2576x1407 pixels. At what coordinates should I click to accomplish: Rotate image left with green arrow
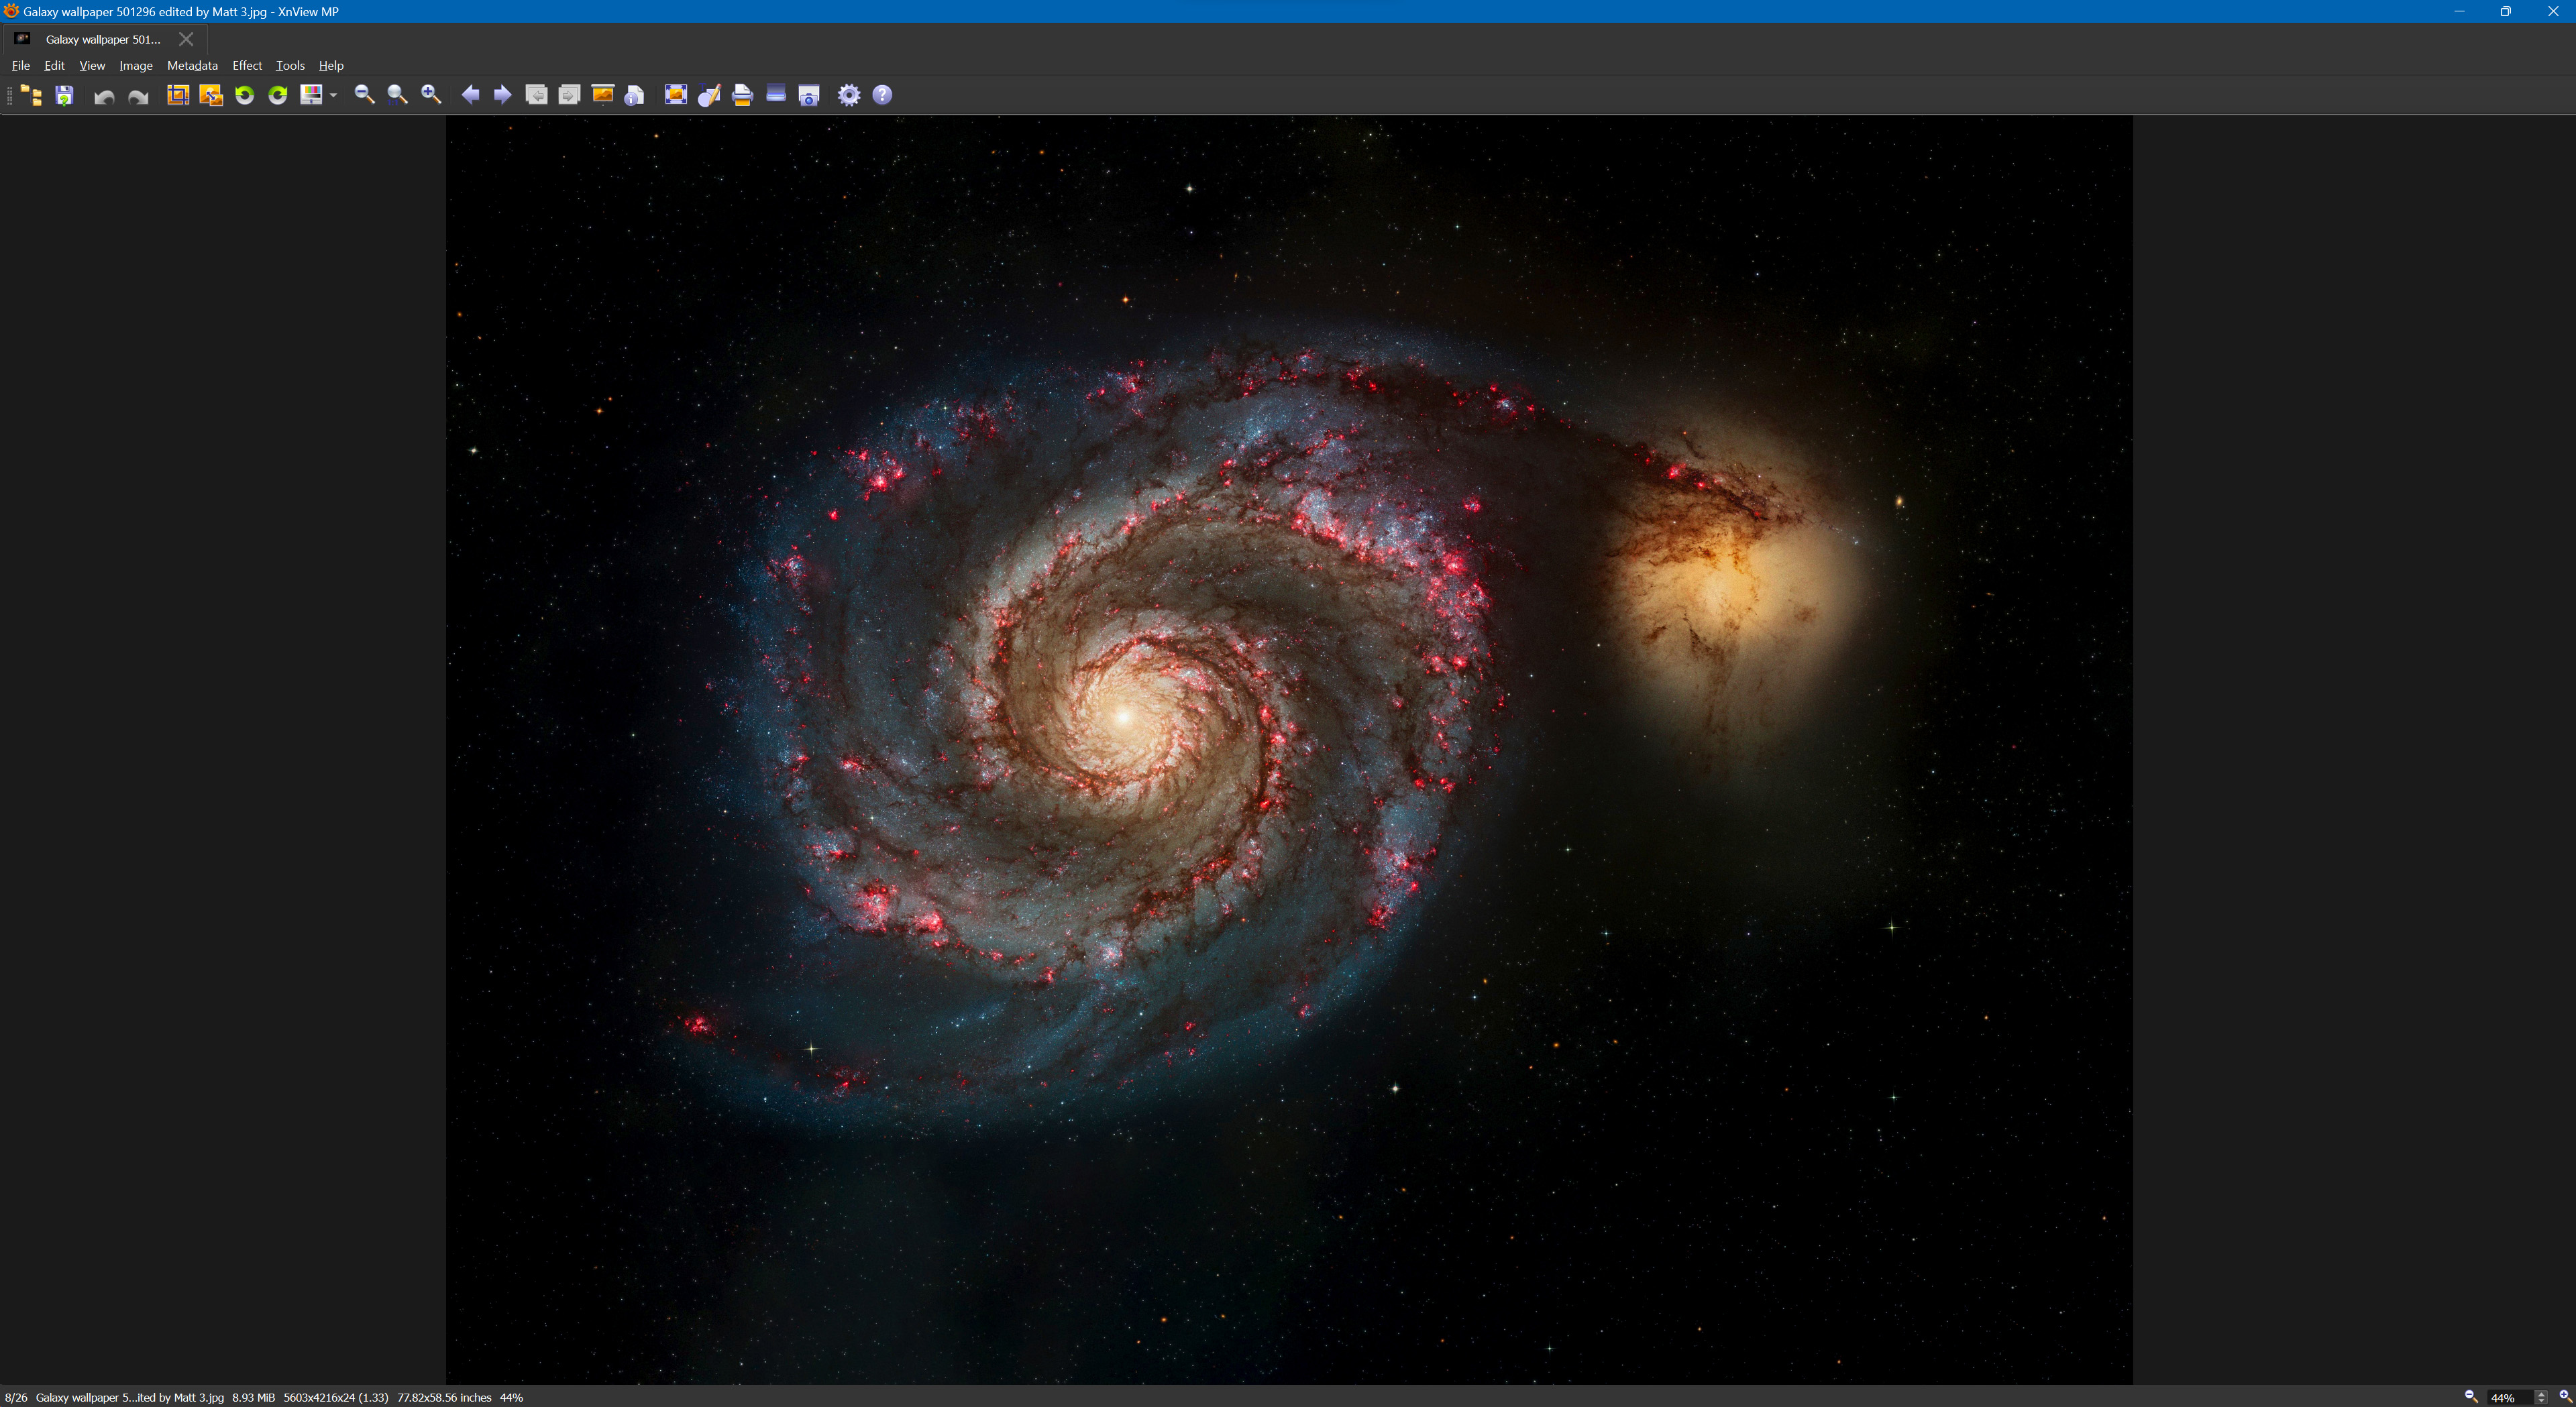[x=244, y=95]
